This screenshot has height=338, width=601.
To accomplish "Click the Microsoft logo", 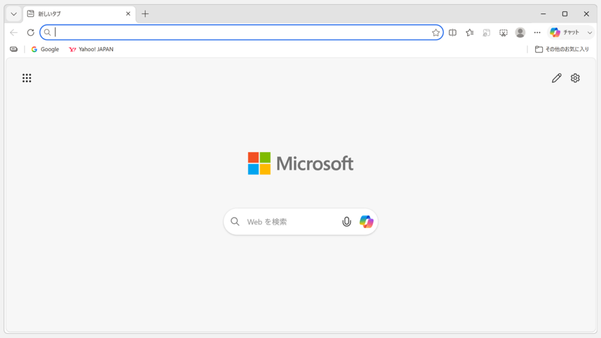I will pos(300,163).
